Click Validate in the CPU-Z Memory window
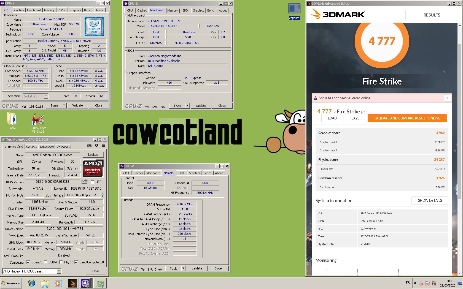 (197, 268)
